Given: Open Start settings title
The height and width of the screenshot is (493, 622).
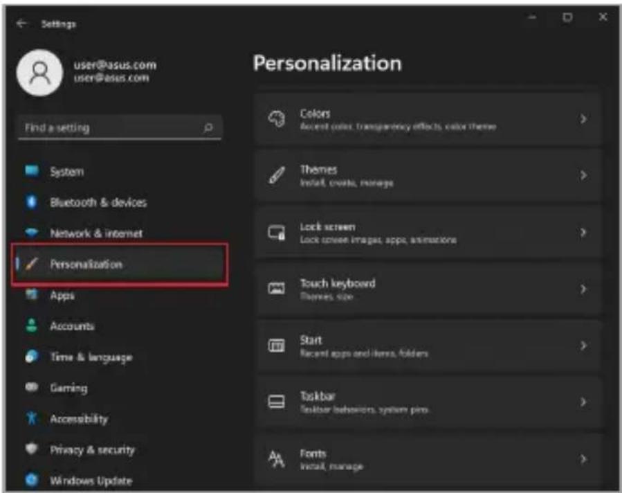Looking at the screenshot, I should 311,340.
